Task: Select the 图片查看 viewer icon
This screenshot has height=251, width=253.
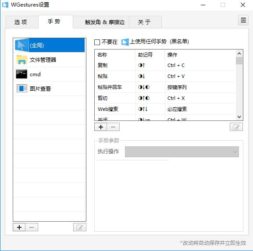Action: coord(22,88)
